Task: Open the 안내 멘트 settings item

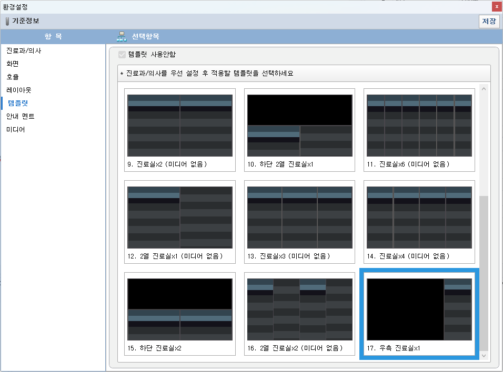Action: (21, 116)
